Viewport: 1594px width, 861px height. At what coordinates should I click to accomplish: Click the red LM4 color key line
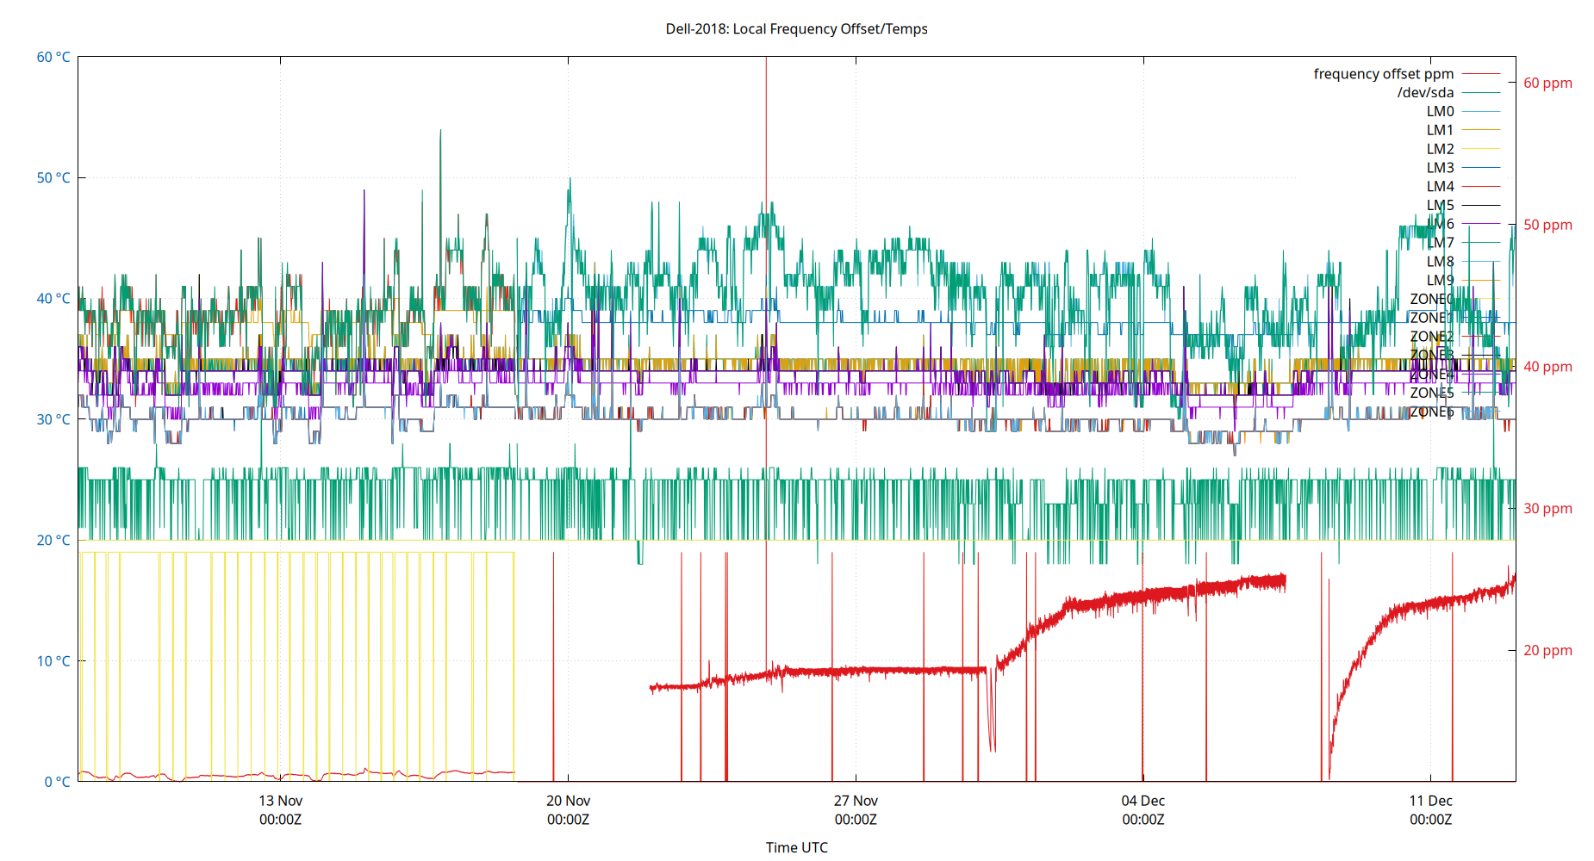(x=1480, y=186)
